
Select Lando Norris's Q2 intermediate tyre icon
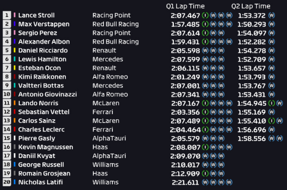tap(272, 103)
